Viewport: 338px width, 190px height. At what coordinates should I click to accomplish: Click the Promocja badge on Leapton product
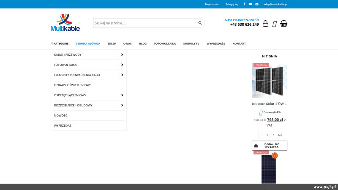[261, 65]
